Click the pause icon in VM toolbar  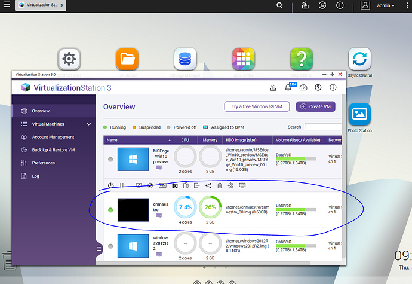(122, 185)
